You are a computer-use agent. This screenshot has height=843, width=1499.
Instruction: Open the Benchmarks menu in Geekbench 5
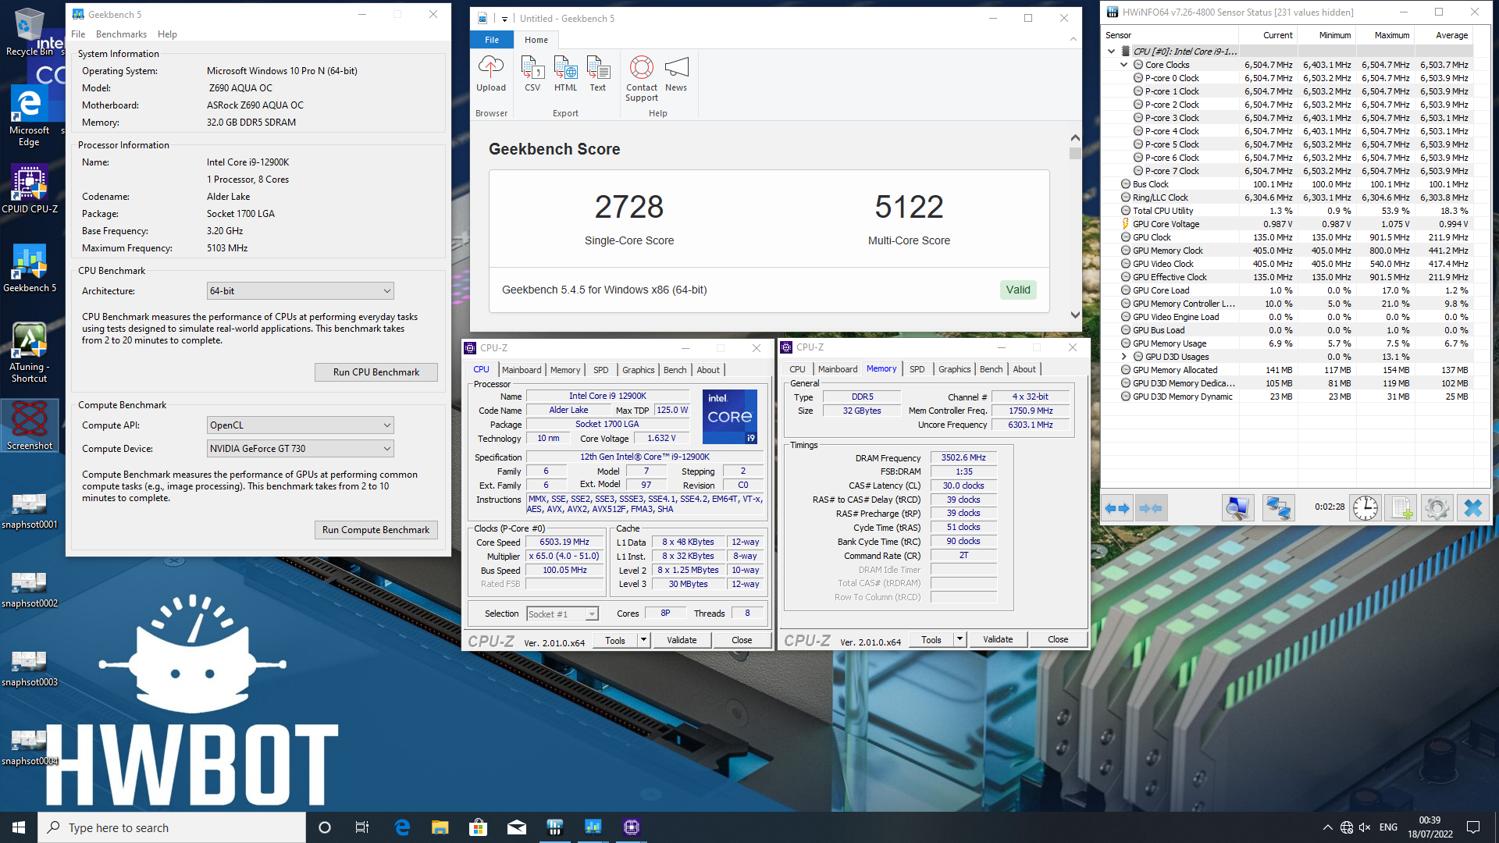121,34
